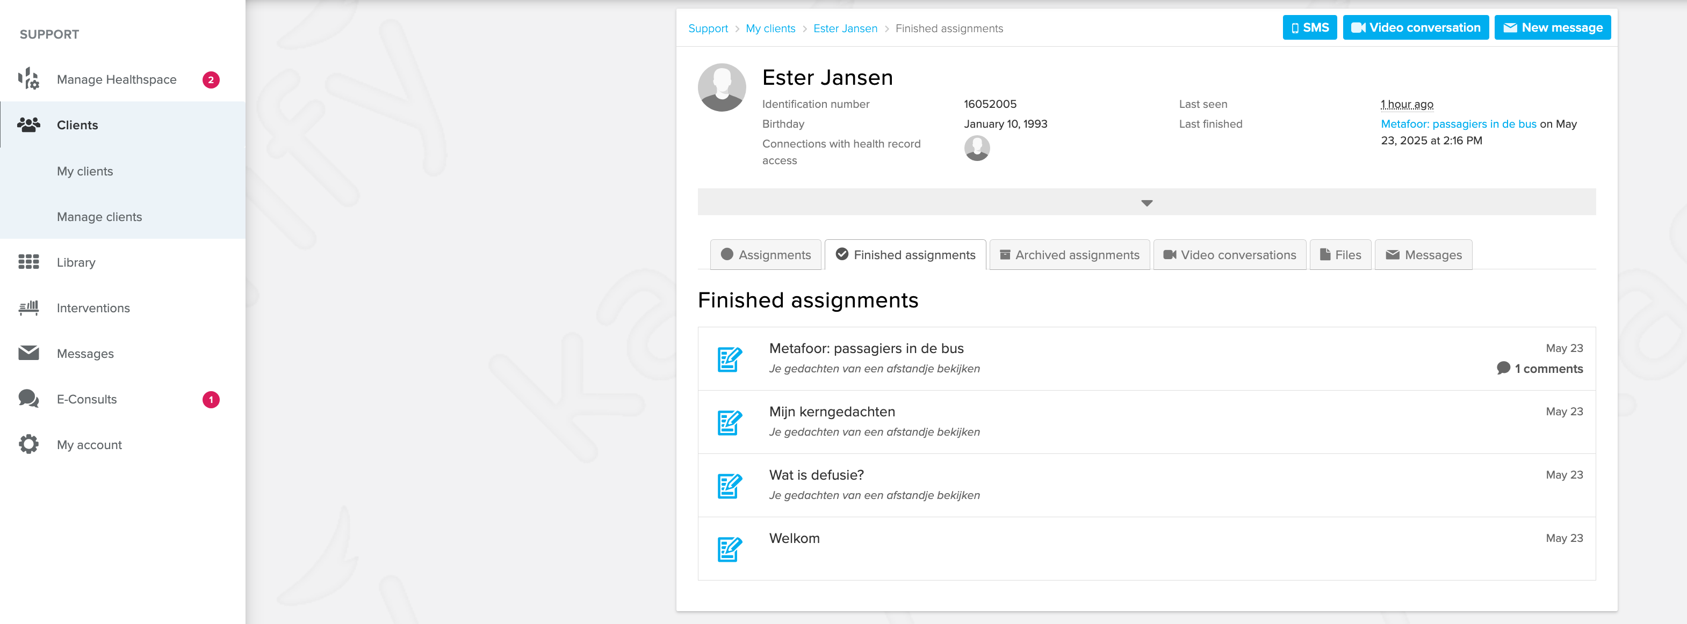Start a Video conversation
Image resolution: width=1687 pixels, height=624 pixels.
(1415, 27)
